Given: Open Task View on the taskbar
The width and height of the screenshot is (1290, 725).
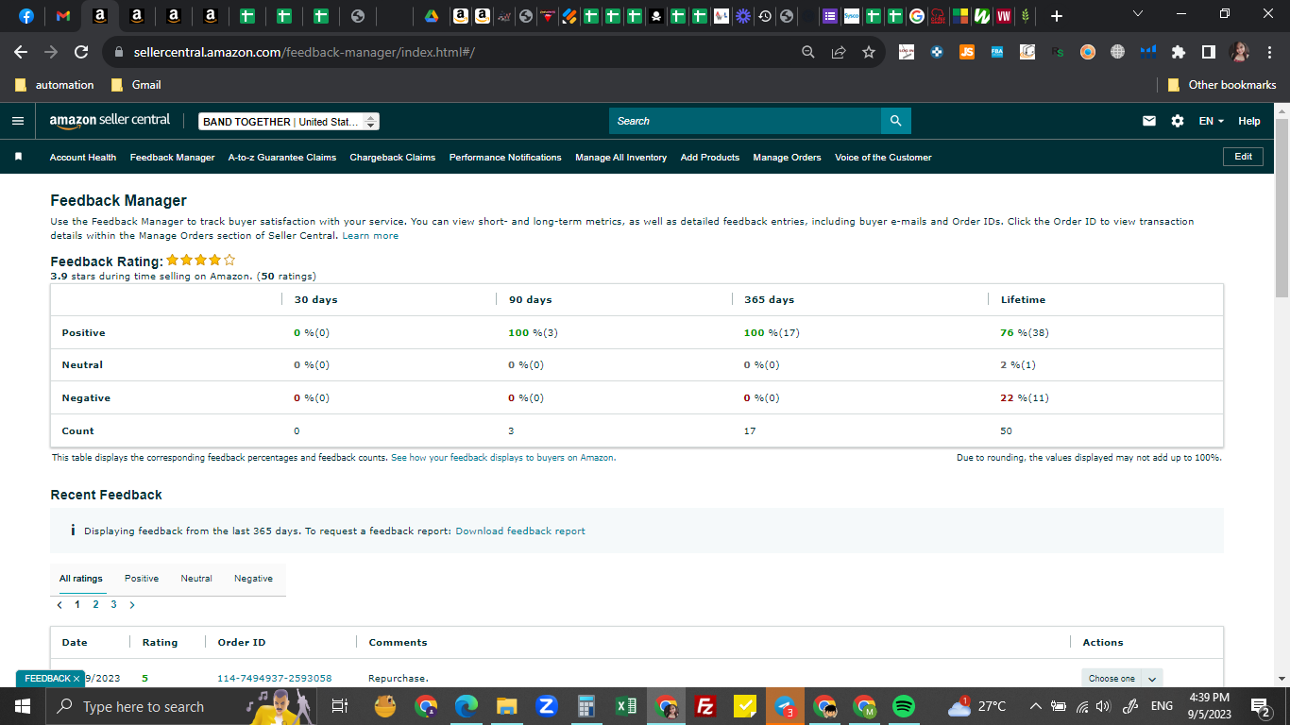Looking at the screenshot, I should (341, 706).
